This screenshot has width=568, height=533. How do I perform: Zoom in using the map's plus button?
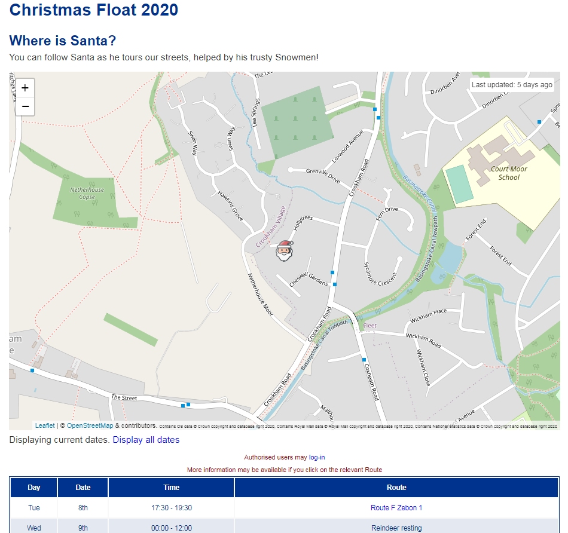coord(24,87)
